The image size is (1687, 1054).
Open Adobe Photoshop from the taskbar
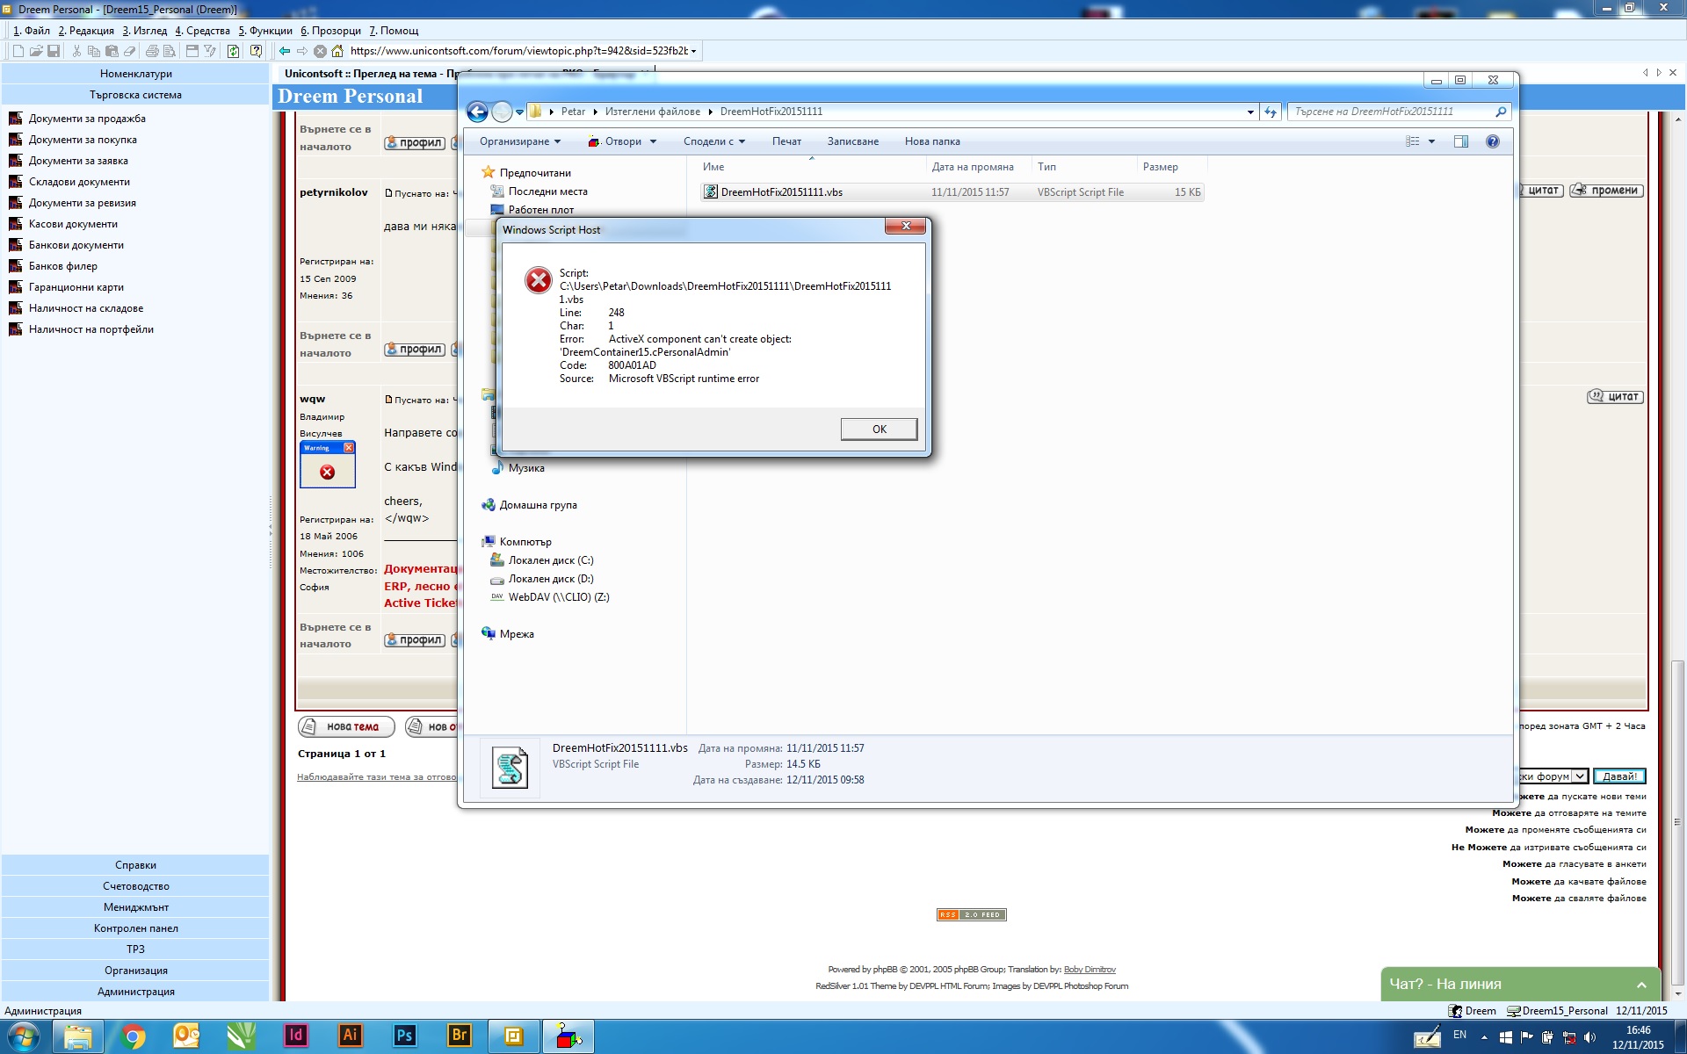click(404, 1036)
